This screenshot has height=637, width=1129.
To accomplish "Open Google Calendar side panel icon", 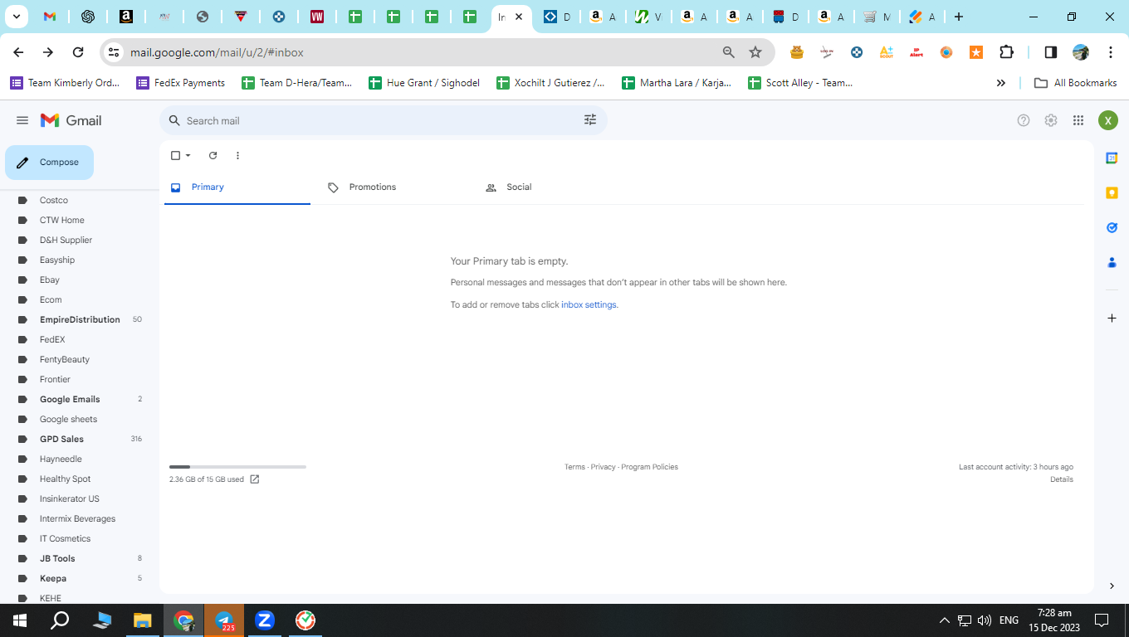I will 1112,158.
